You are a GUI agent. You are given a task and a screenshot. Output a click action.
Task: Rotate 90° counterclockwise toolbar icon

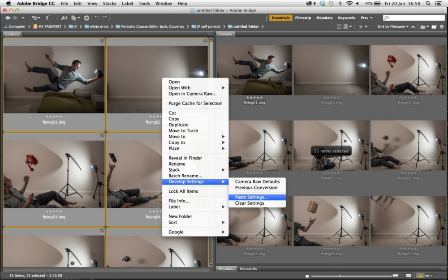(97, 18)
